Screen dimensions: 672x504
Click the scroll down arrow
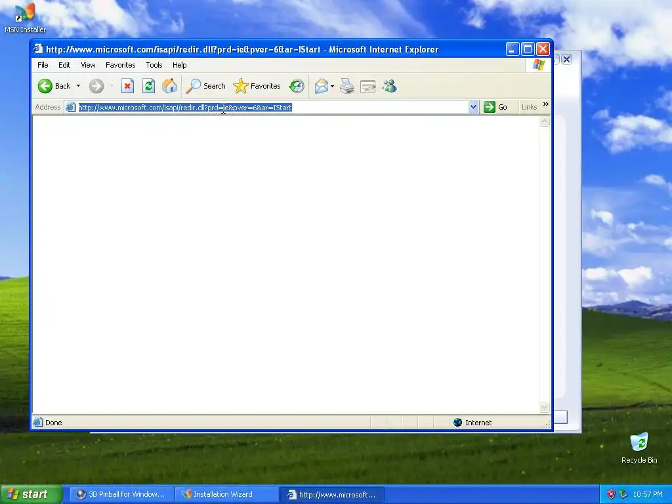click(544, 407)
